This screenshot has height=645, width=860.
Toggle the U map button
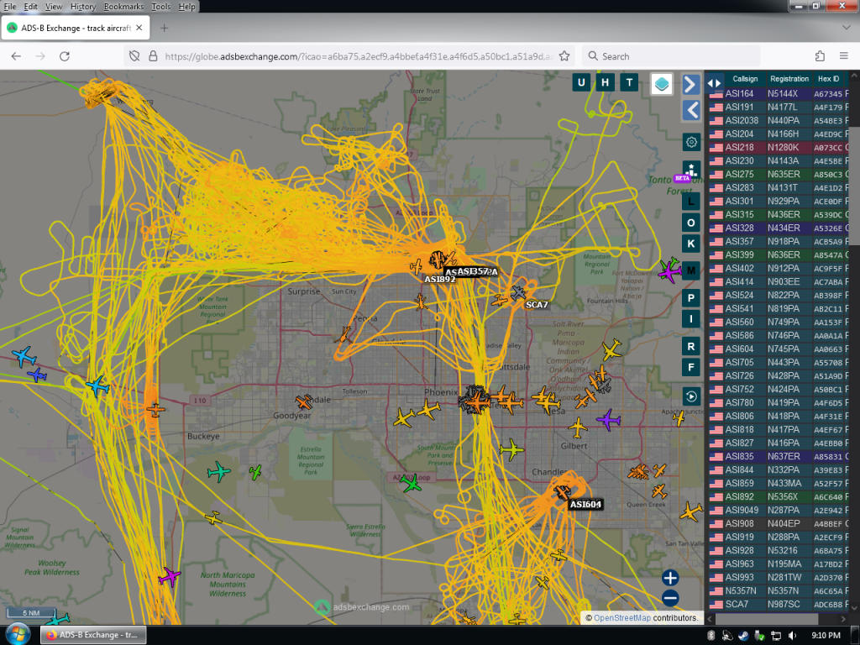(x=581, y=82)
